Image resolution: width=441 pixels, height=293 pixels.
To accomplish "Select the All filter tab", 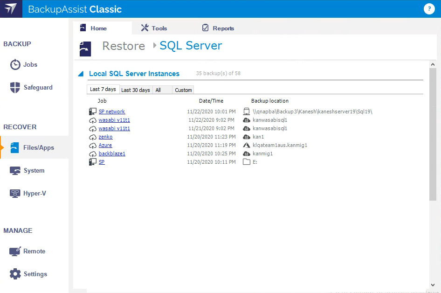I will [x=162, y=90].
